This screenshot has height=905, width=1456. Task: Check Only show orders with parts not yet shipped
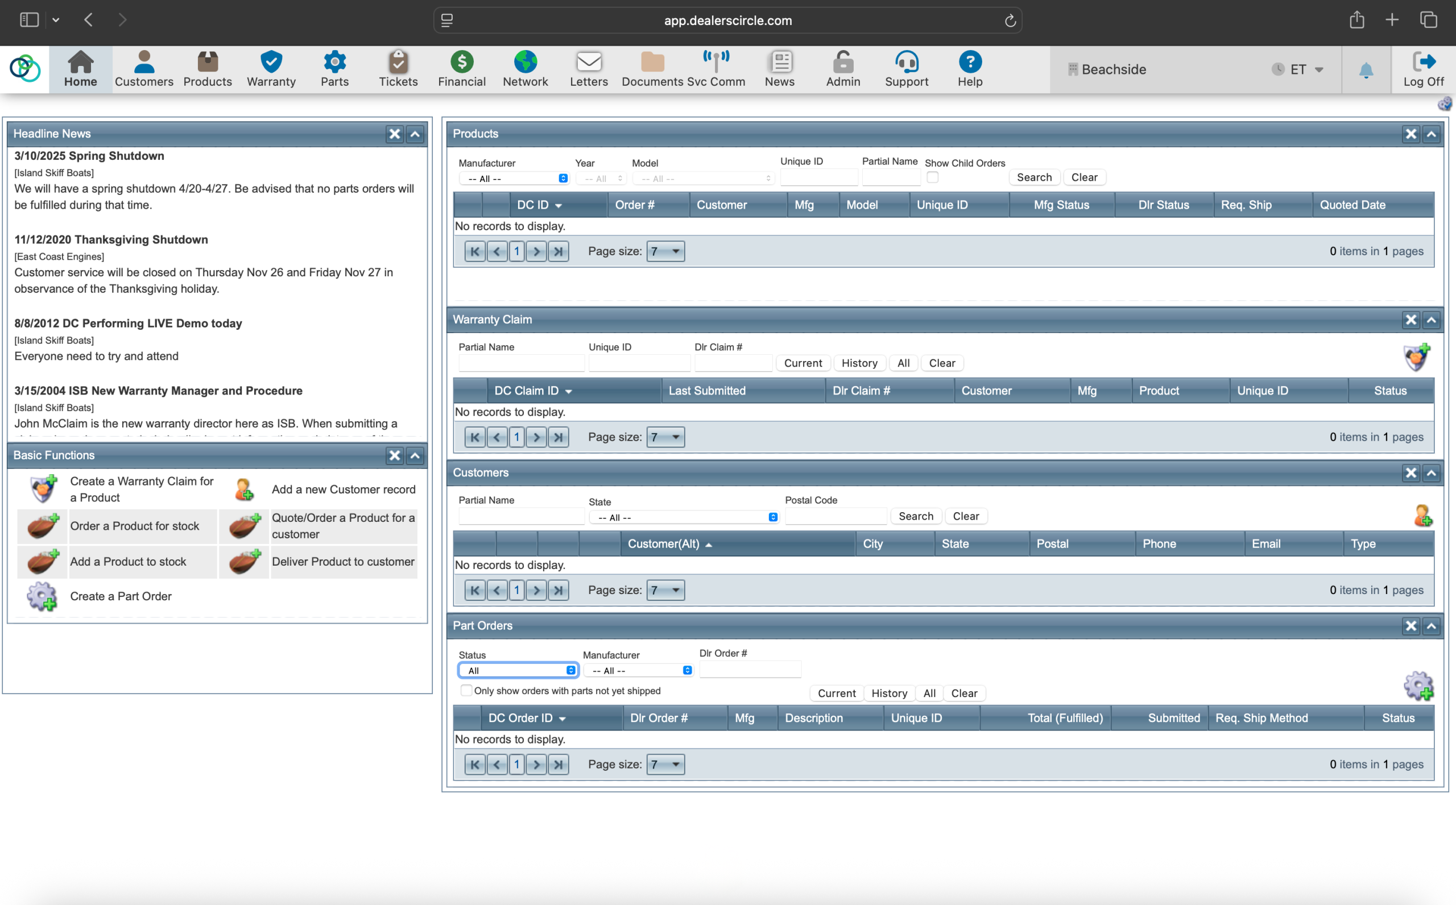click(466, 690)
